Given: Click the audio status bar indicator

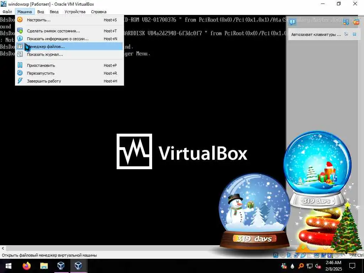Looking at the screenshot, I should pyautogui.click(x=289, y=255).
